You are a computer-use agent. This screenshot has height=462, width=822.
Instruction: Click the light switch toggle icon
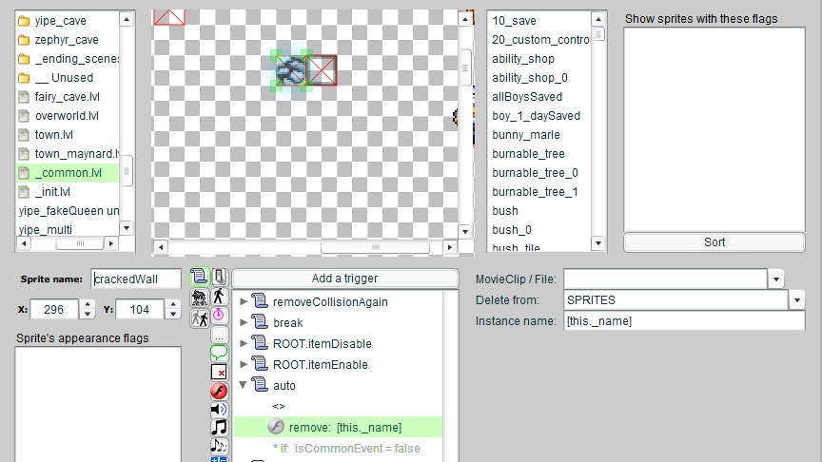click(219, 277)
